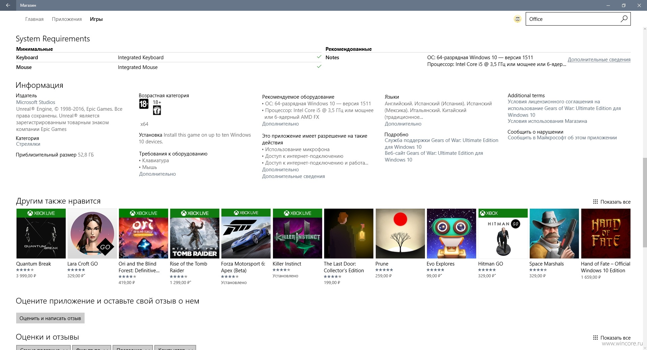Screen dimensions: 647x350
Task: Click Дополнительно under Языки
Action: click(x=403, y=124)
